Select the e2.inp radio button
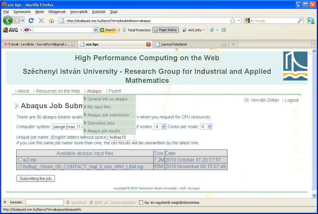318x214 pixels. tap(20, 160)
